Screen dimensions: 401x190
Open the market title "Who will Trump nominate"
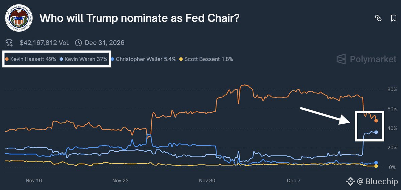[139, 18]
